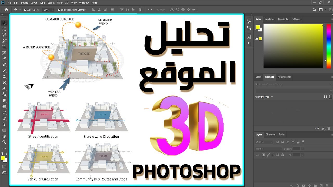
Task: Toggle the type layers filter
Action: click(288, 142)
